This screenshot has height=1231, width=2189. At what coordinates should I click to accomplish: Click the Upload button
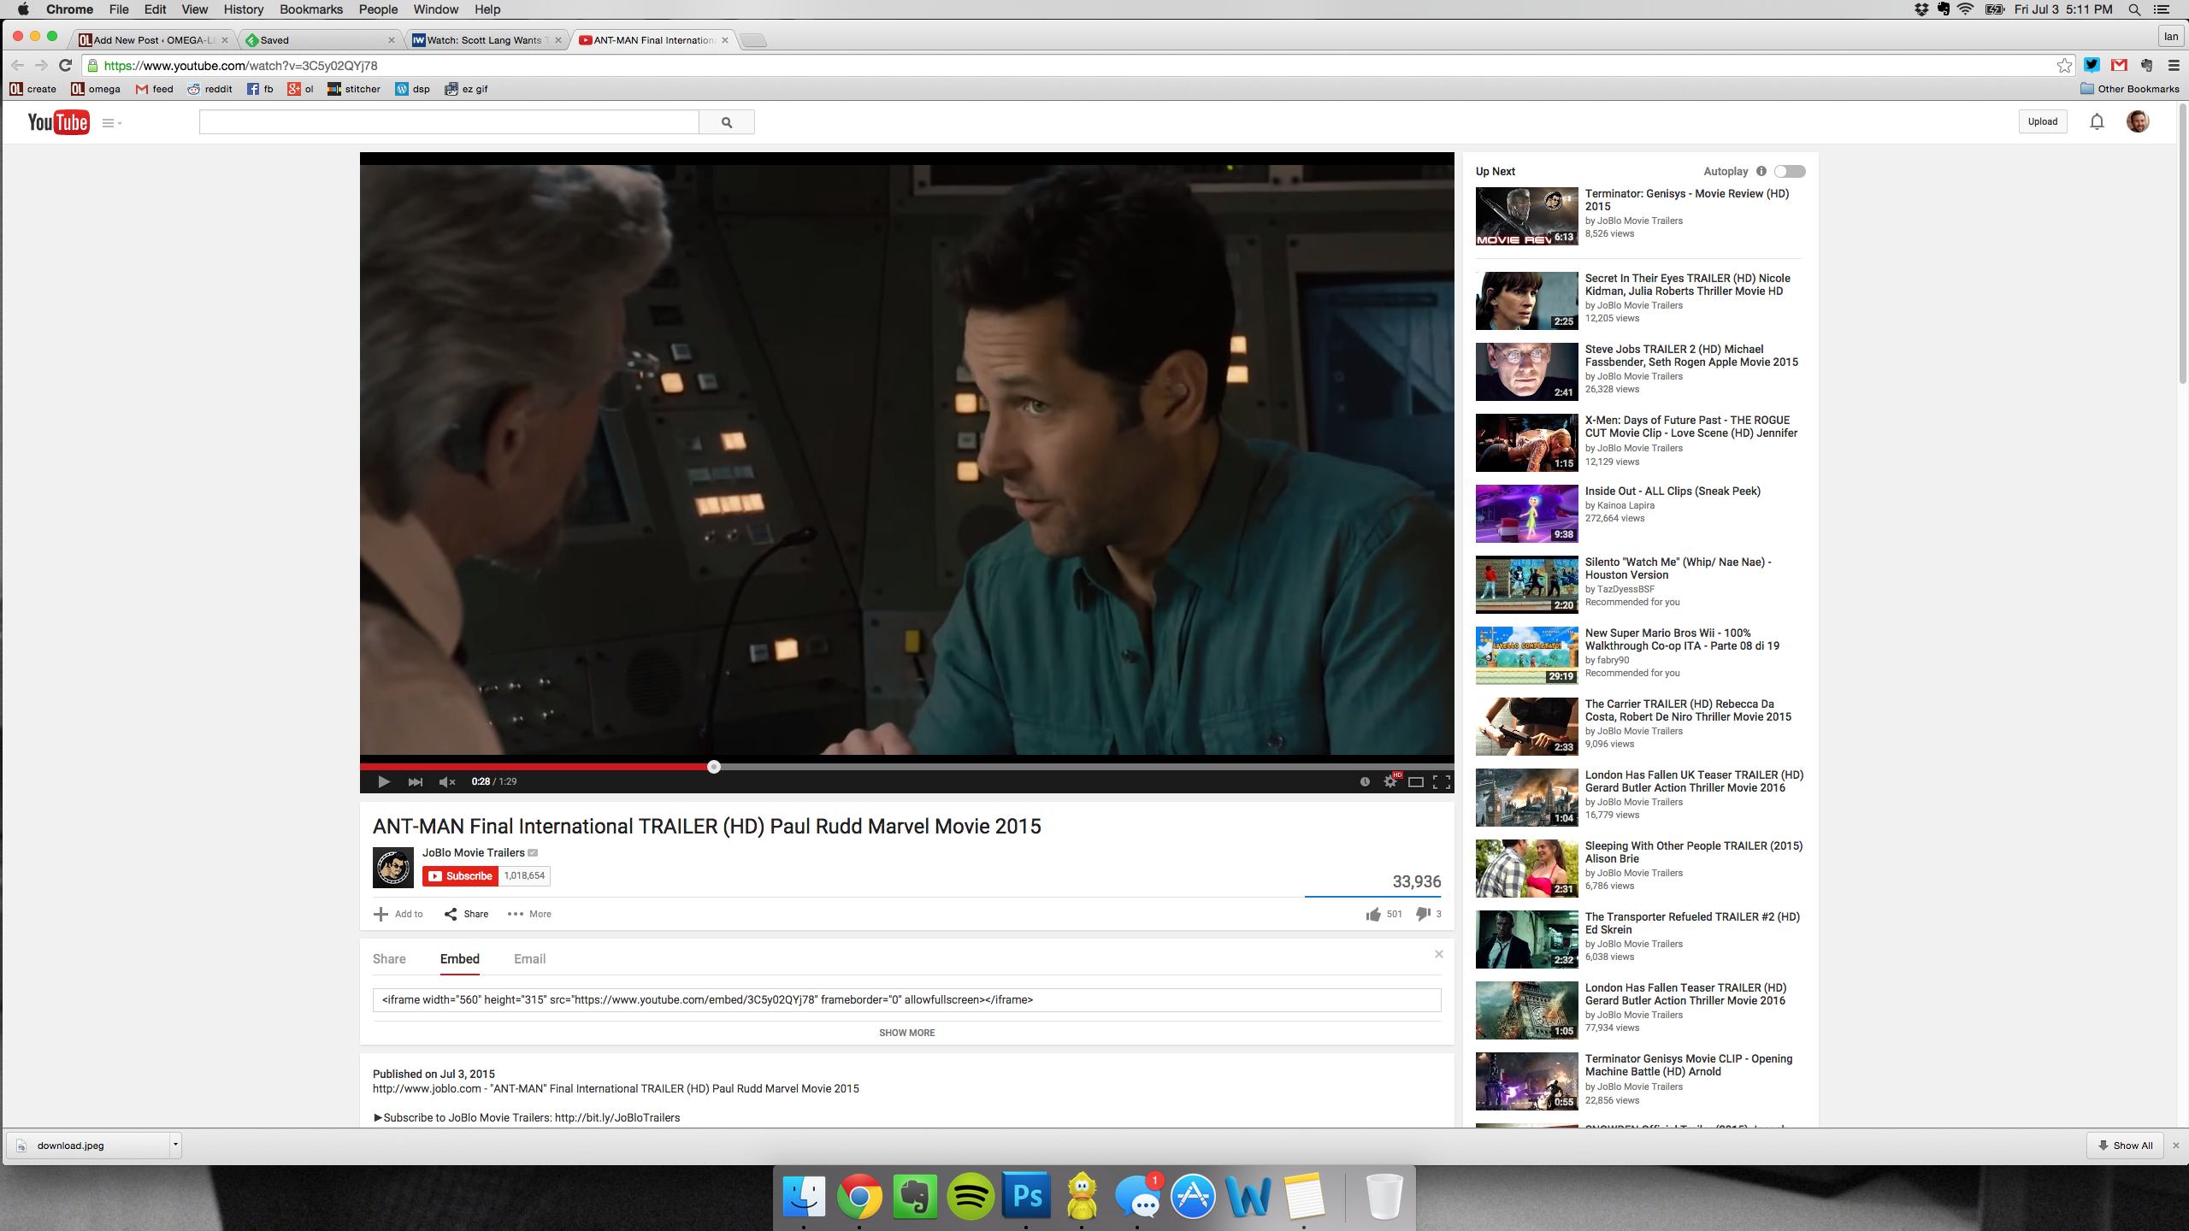[2043, 121]
